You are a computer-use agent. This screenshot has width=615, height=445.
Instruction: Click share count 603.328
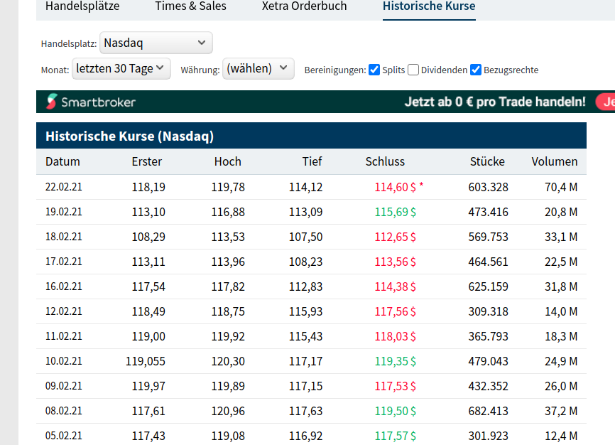(x=489, y=187)
